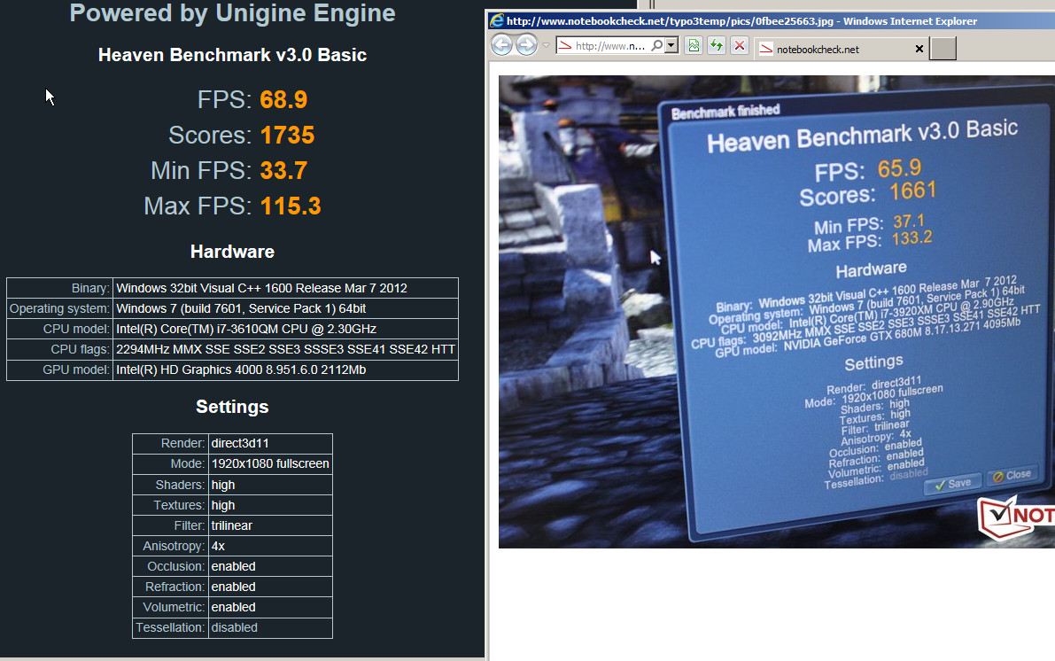1055x661 pixels.
Task: Click the compatibility view icon
Action: (x=694, y=46)
